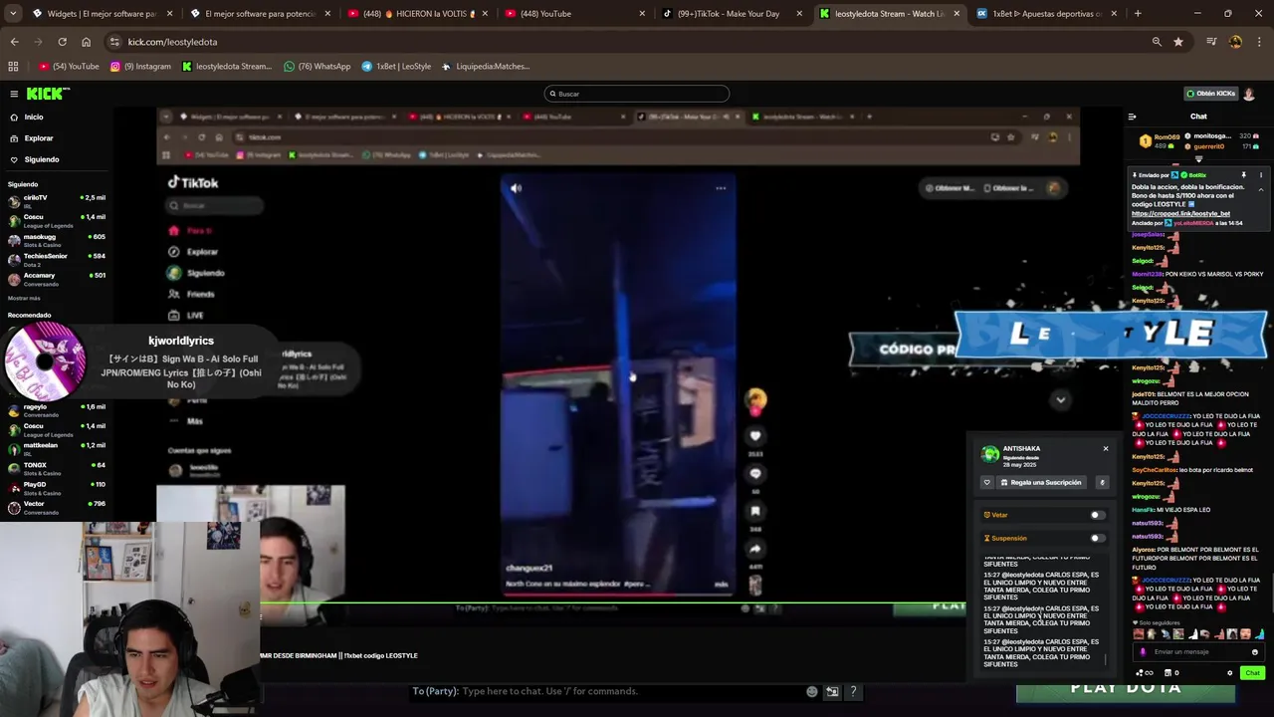
Task: Open chat settings gear icon
Action: click(1230, 673)
